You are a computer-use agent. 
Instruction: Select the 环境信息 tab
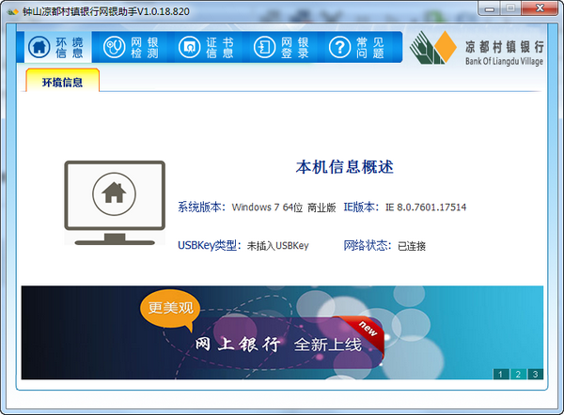point(62,82)
